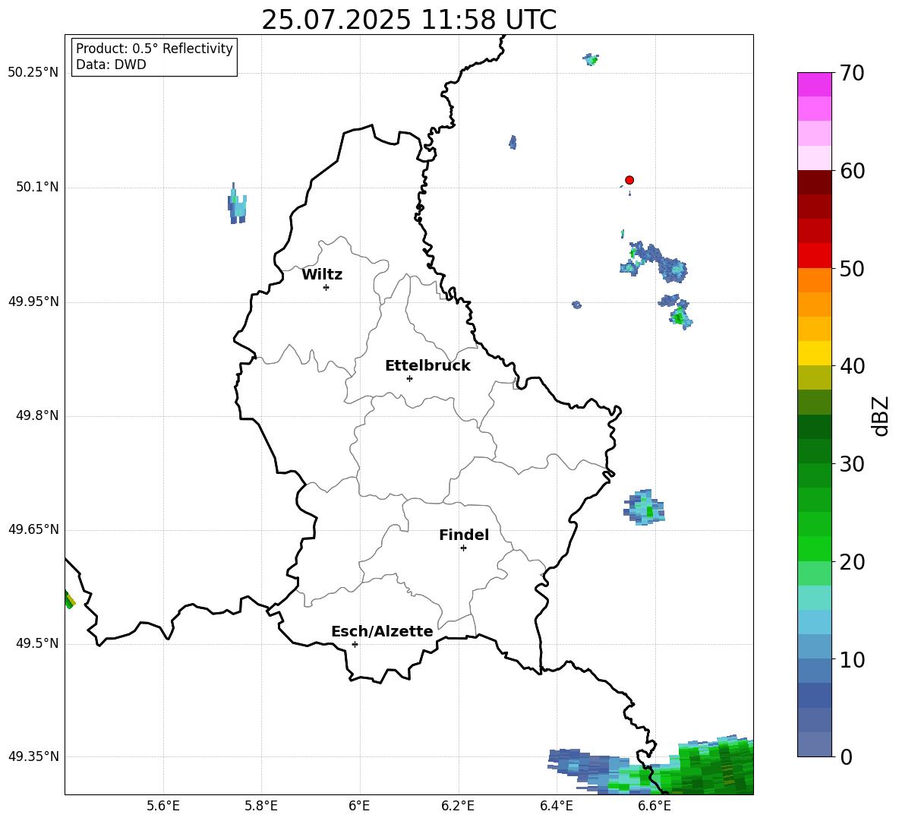Click the 50 tick on the colorbar
This screenshot has height=821, width=899.
851,268
